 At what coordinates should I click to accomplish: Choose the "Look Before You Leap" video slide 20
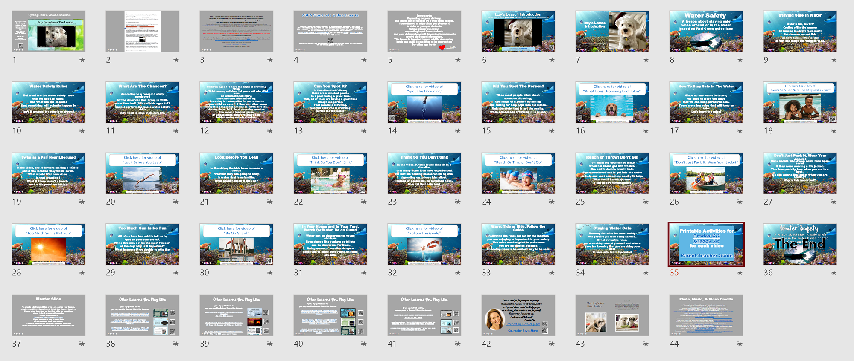(x=142, y=173)
